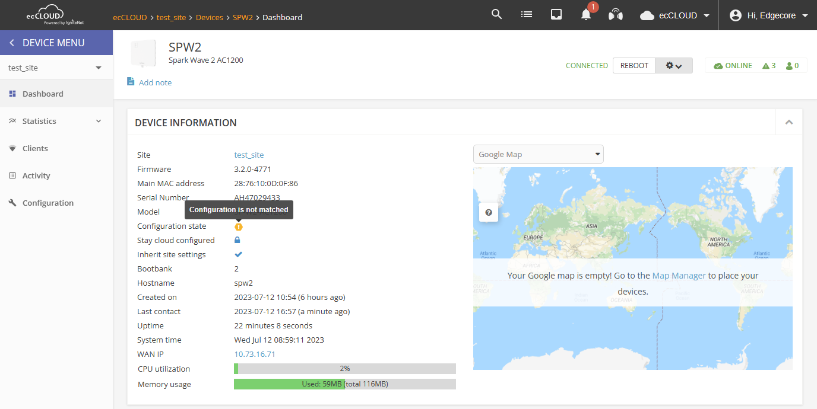The height and width of the screenshot is (409, 817).
Task: Go to test_site breadcrumb
Action: pyautogui.click(x=171, y=17)
